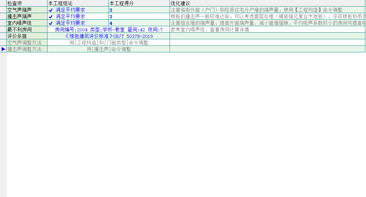
Task: Open the 房间编号:2004 worst room entry
Action: click(x=108, y=29)
